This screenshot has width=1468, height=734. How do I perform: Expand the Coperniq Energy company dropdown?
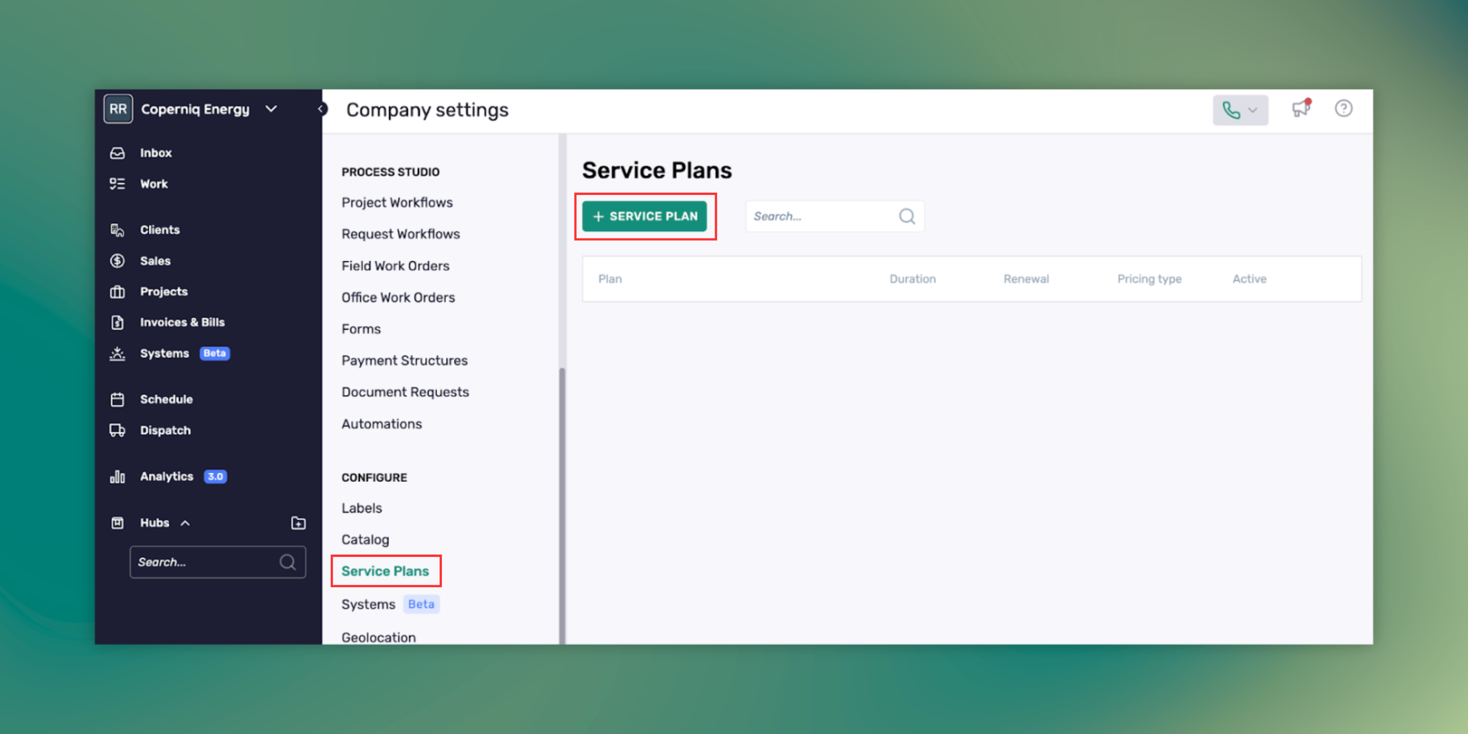click(271, 109)
